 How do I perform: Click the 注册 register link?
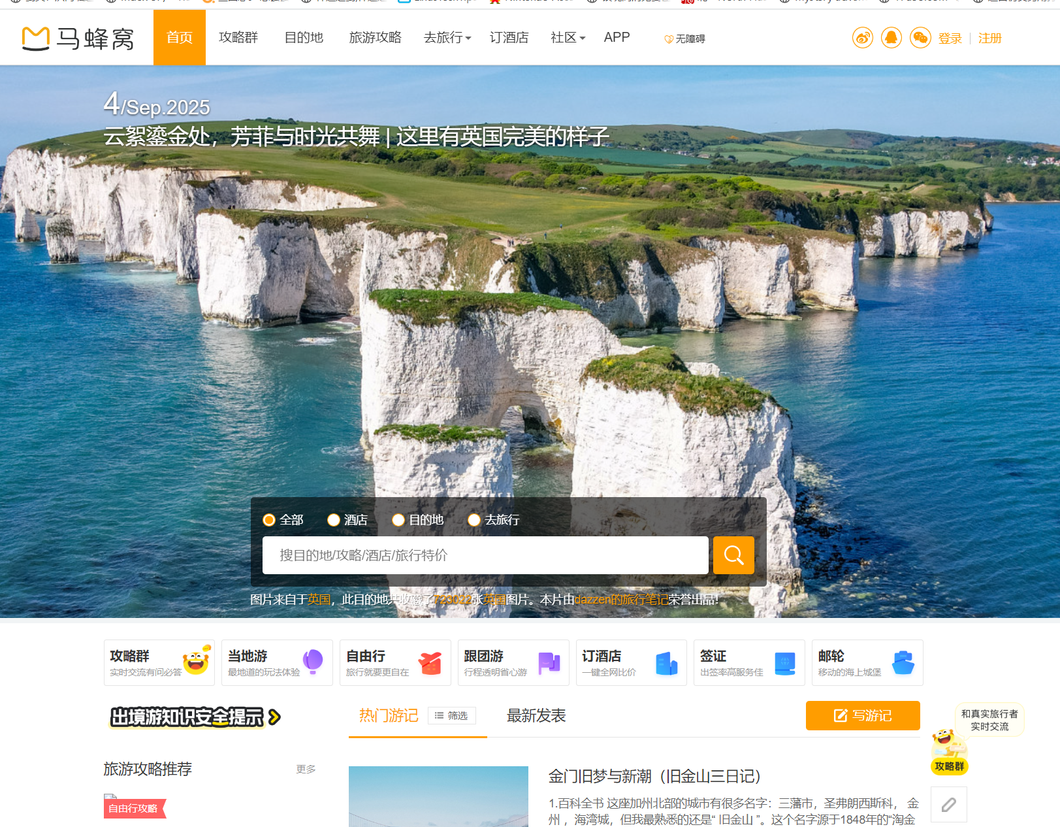tap(989, 39)
